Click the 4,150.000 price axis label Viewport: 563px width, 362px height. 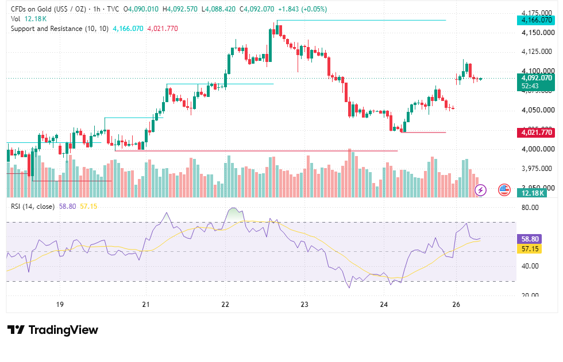click(x=538, y=32)
